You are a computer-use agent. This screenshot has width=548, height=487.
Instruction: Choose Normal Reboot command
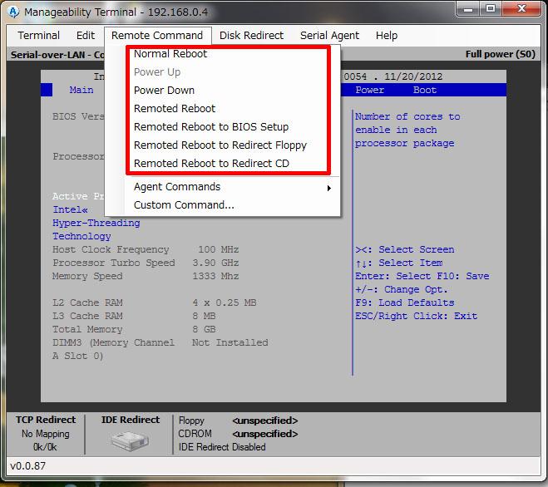170,54
